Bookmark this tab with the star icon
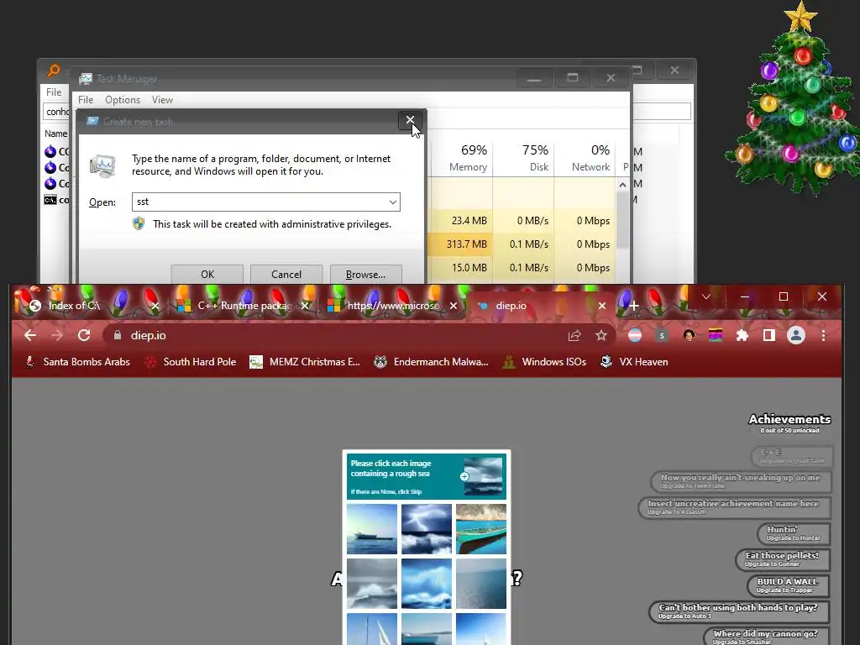 pyautogui.click(x=601, y=335)
